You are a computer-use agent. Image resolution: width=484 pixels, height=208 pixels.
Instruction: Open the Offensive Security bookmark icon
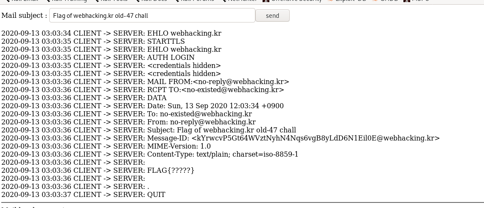tap(266, 0)
